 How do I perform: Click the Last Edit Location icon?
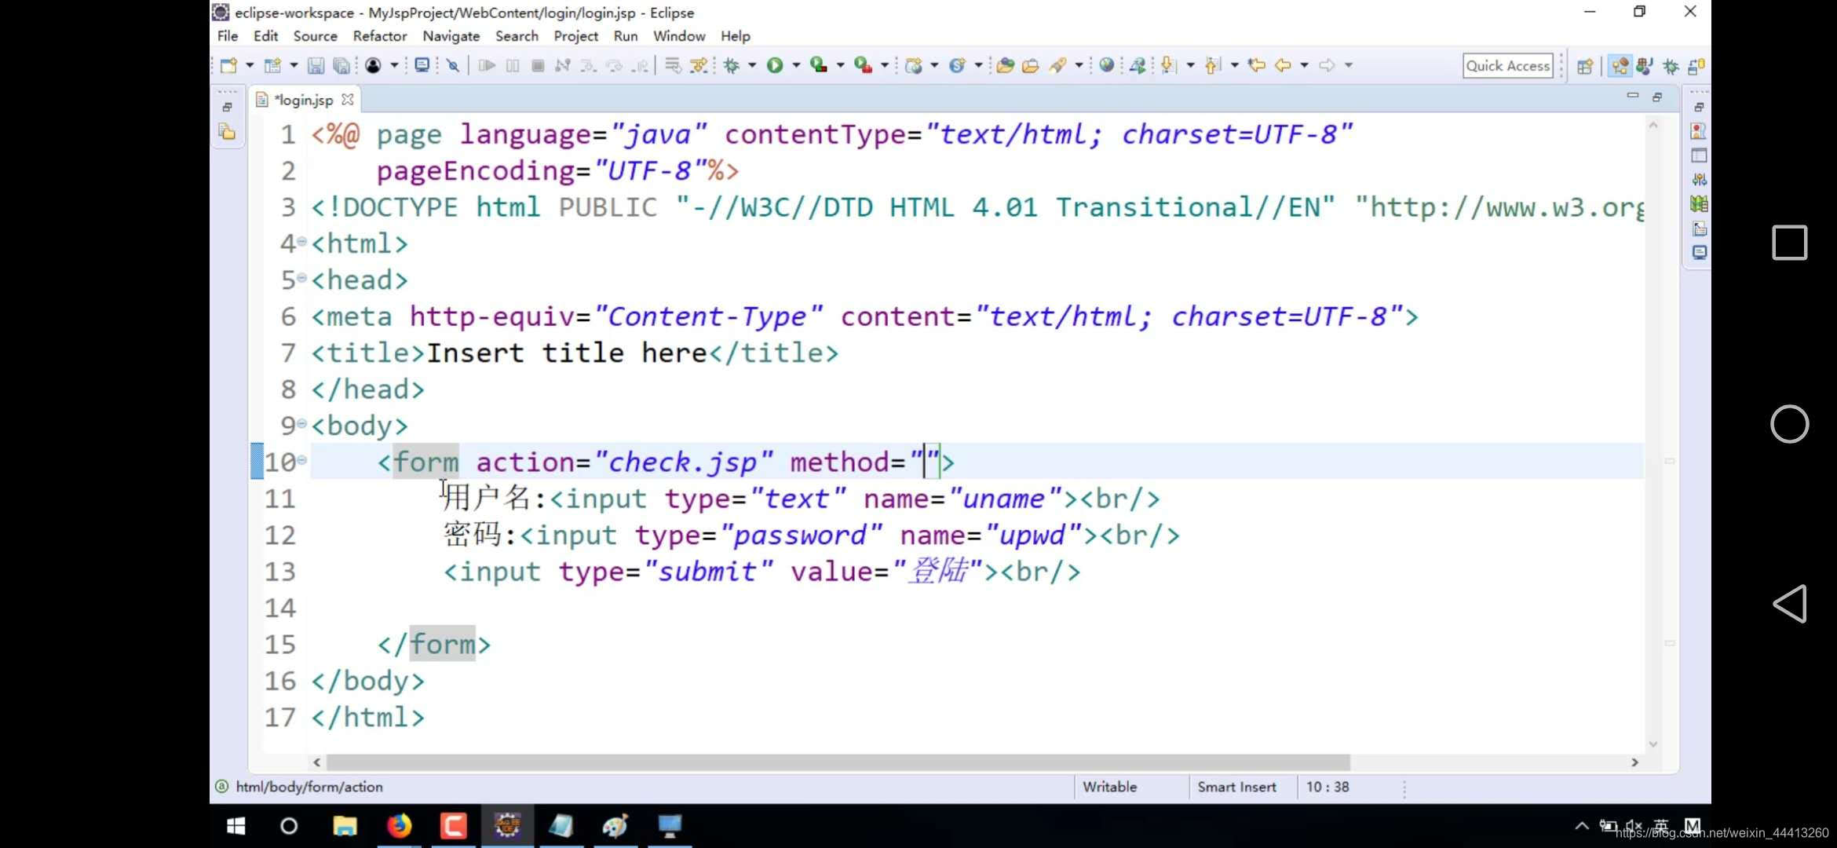(x=1257, y=66)
